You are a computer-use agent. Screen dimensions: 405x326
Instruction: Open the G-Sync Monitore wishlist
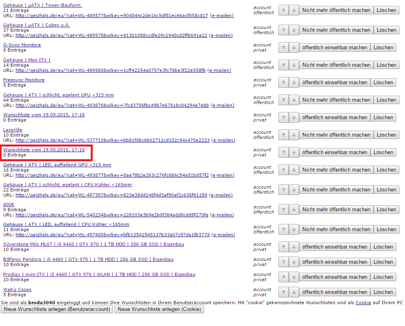click(22, 45)
